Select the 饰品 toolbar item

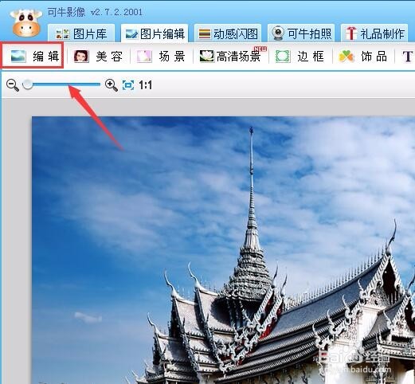coord(363,57)
